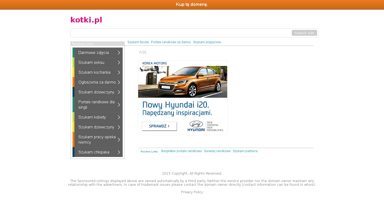Click the Szukam partnera link
This screenshot has width=384, height=209.
click(x=245, y=151)
